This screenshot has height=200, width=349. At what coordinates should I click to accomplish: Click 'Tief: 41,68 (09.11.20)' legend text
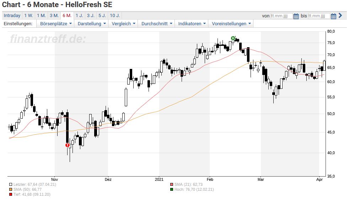pos(32,194)
